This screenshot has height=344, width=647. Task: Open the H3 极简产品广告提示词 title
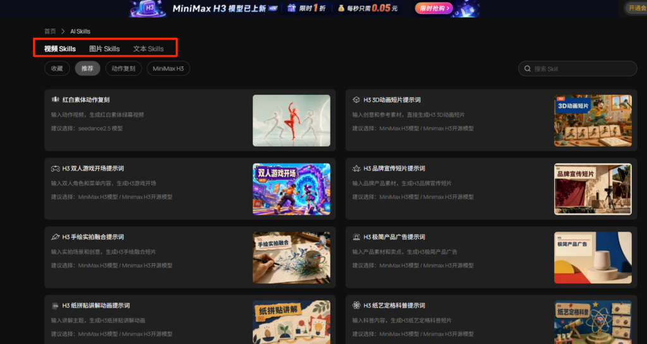tap(394, 237)
